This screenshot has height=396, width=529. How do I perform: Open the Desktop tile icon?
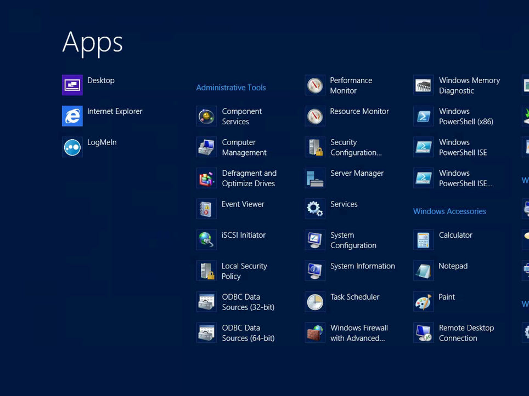(72, 85)
